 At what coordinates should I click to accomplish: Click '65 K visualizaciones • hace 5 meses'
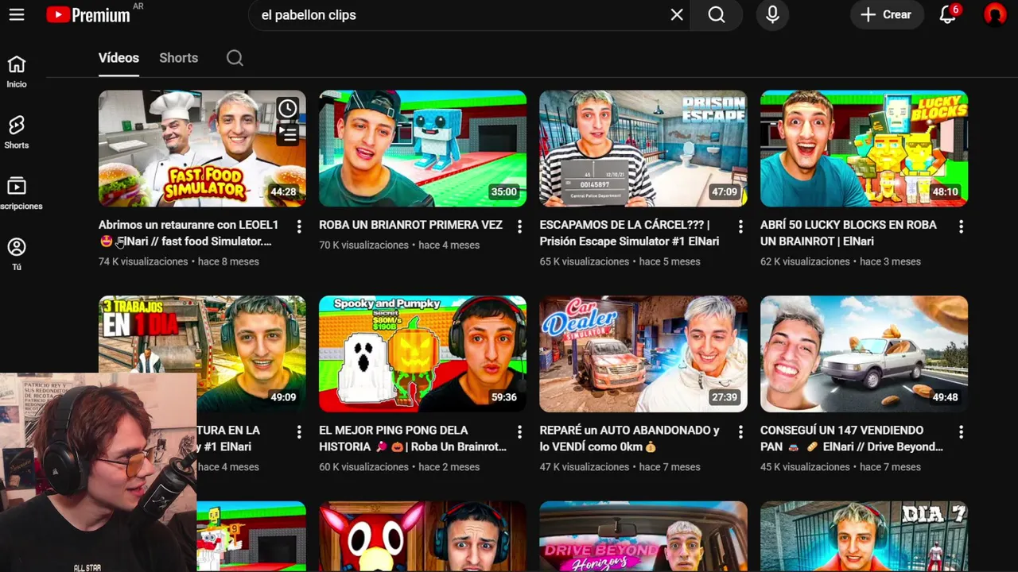[620, 261]
